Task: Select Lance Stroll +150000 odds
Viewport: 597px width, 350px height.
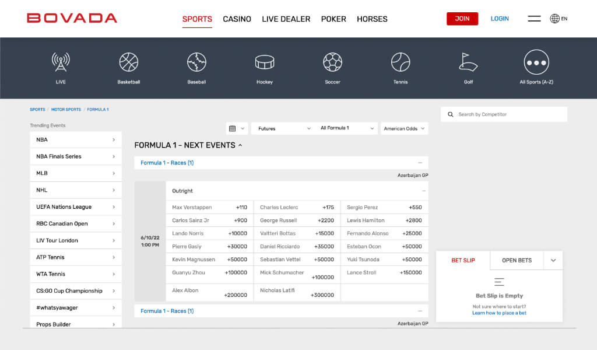Action: pyautogui.click(x=385, y=275)
